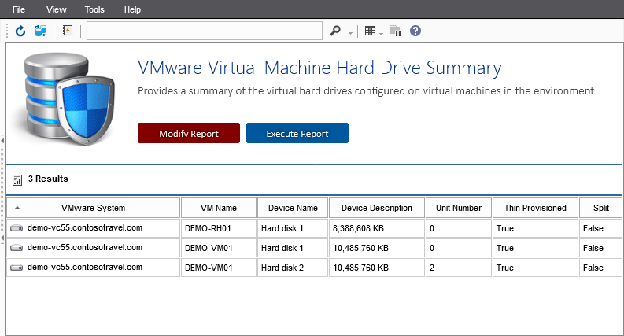Sort by the Device Description column header
The height and width of the screenshot is (336, 624).
[x=377, y=208]
